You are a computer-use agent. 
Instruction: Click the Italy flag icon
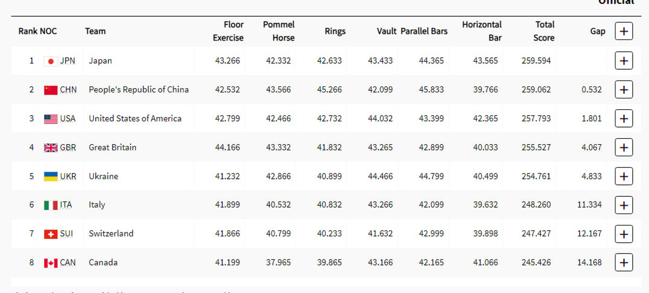point(51,205)
